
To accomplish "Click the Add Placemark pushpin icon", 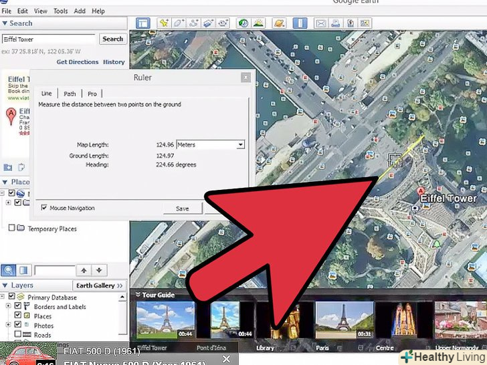I will (x=163, y=23).
